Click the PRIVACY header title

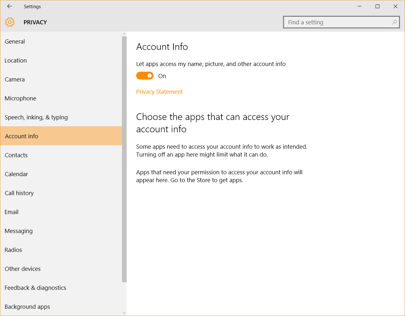(x=35, y=22)
